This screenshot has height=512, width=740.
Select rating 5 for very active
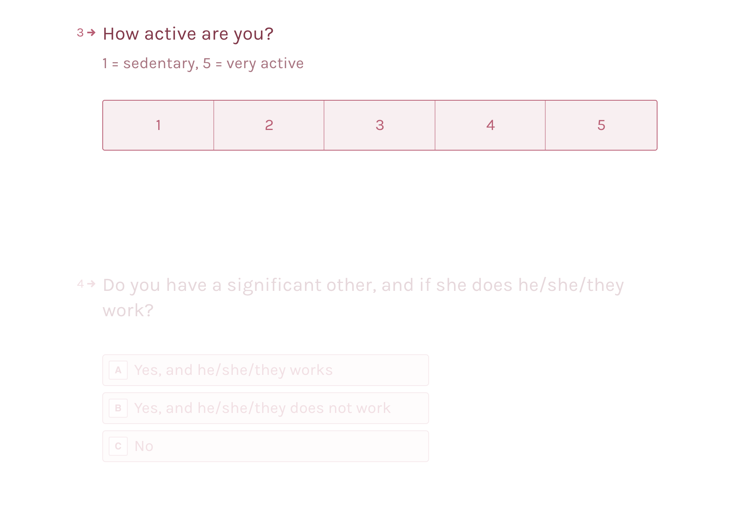[x=601, y=125]
